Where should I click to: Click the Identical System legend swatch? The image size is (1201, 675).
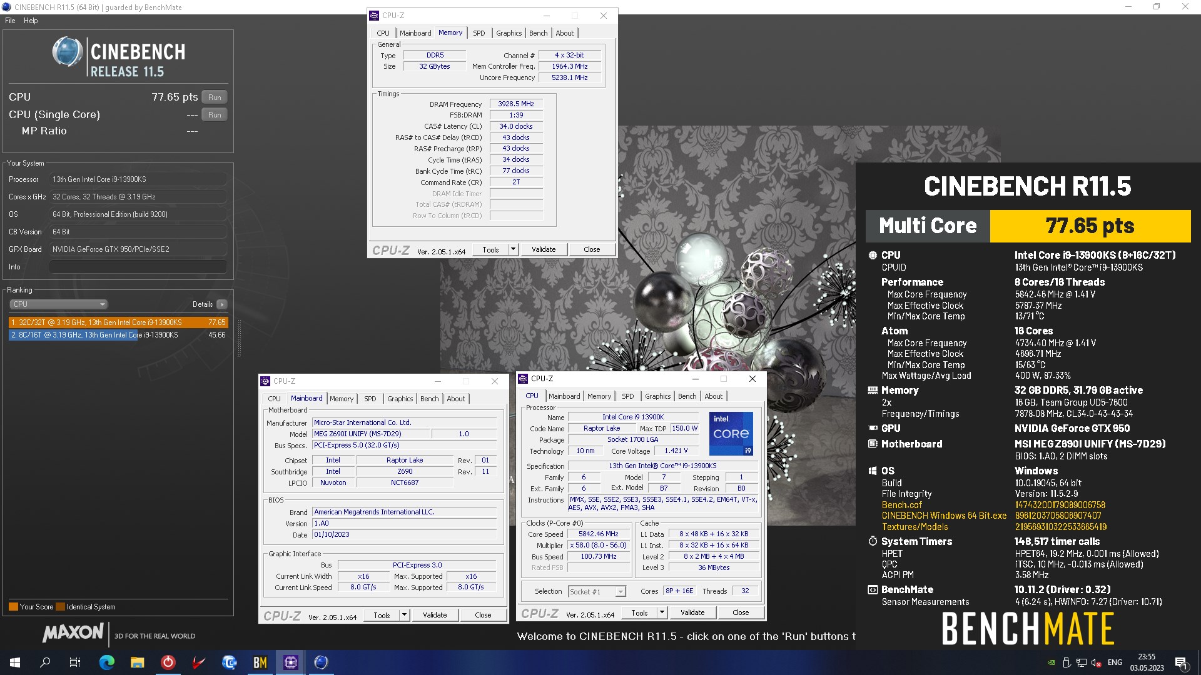[x=60, y=607]
